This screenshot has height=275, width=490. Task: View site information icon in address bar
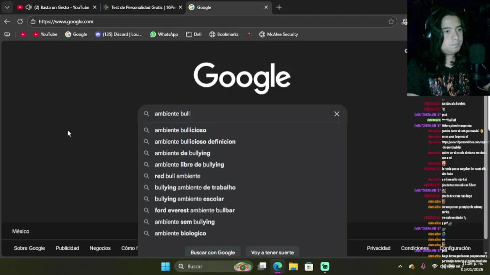click(33, 22)
